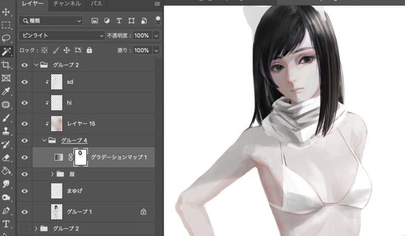
Task: Collapse the top グループ 2 group
Action: click(36, 65)
